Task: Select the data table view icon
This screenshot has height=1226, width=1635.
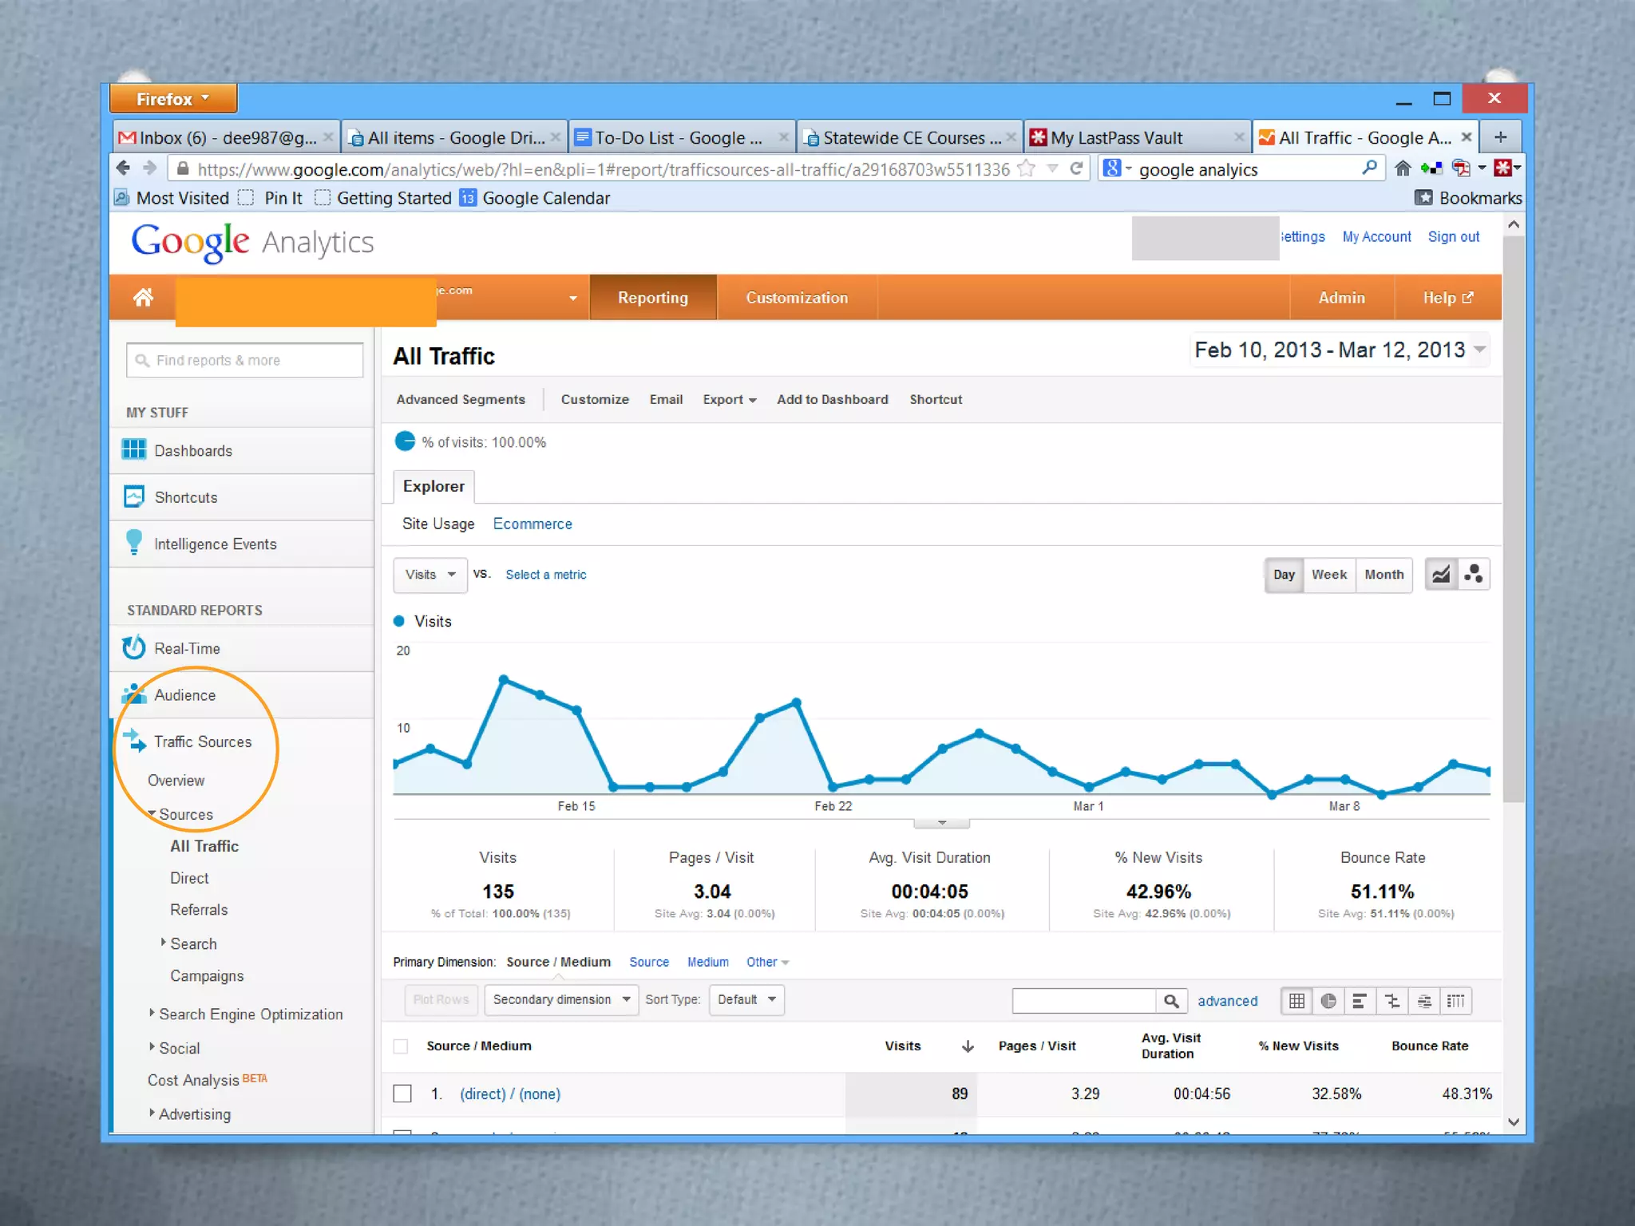Action: pyautogui.click(x=1297, y=1001)
